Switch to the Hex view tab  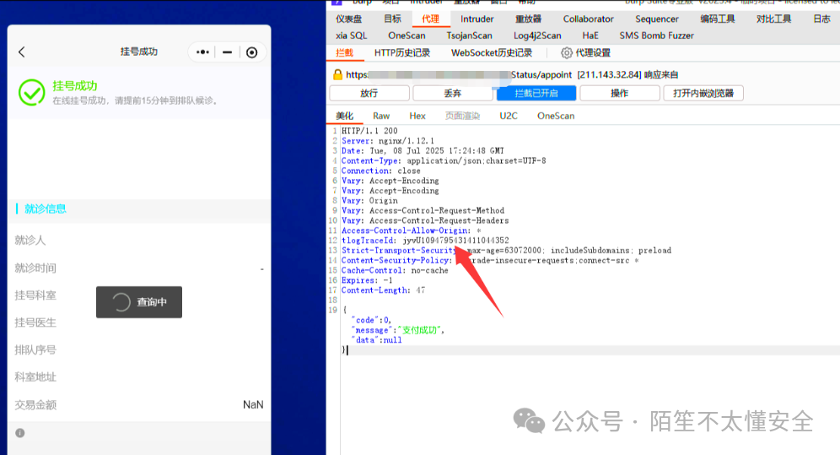[417, 116]
